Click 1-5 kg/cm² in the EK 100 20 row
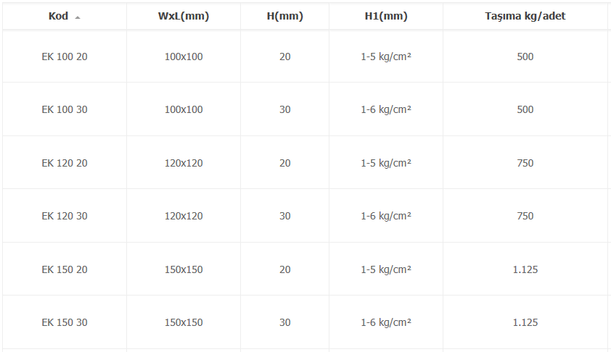Screen dimensions: 611x352 (x=386, y=56)
